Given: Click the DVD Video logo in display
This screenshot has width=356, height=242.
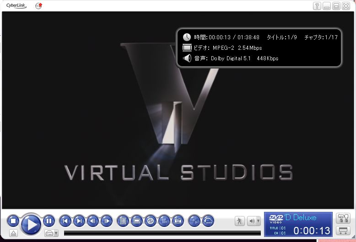Looking at the screenshot, I should pos(276,219).
